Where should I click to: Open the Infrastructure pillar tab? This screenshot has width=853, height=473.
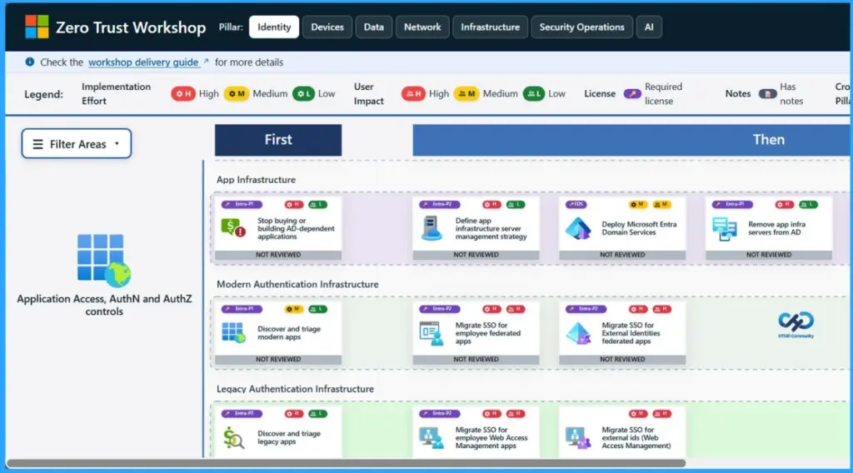[x=490, y=27]
